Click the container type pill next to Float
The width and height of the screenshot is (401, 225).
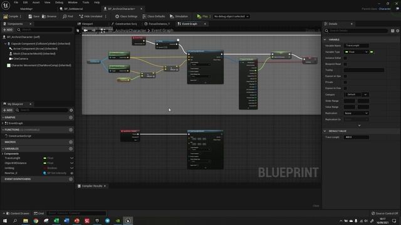point(372,52)
